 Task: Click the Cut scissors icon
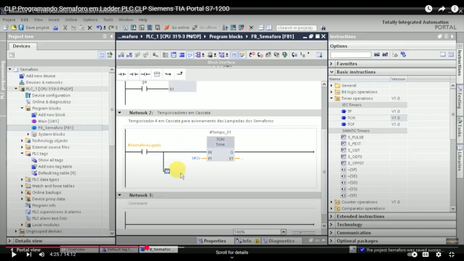click(x=65, y=28)
